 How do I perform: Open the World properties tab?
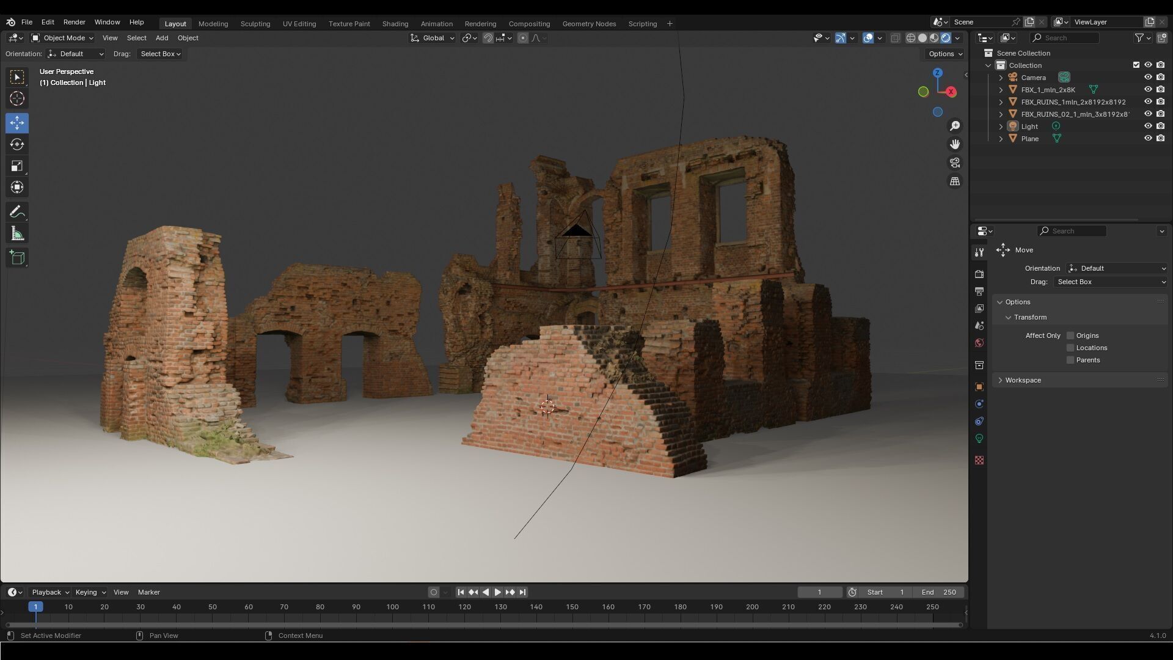pos(979,343)
